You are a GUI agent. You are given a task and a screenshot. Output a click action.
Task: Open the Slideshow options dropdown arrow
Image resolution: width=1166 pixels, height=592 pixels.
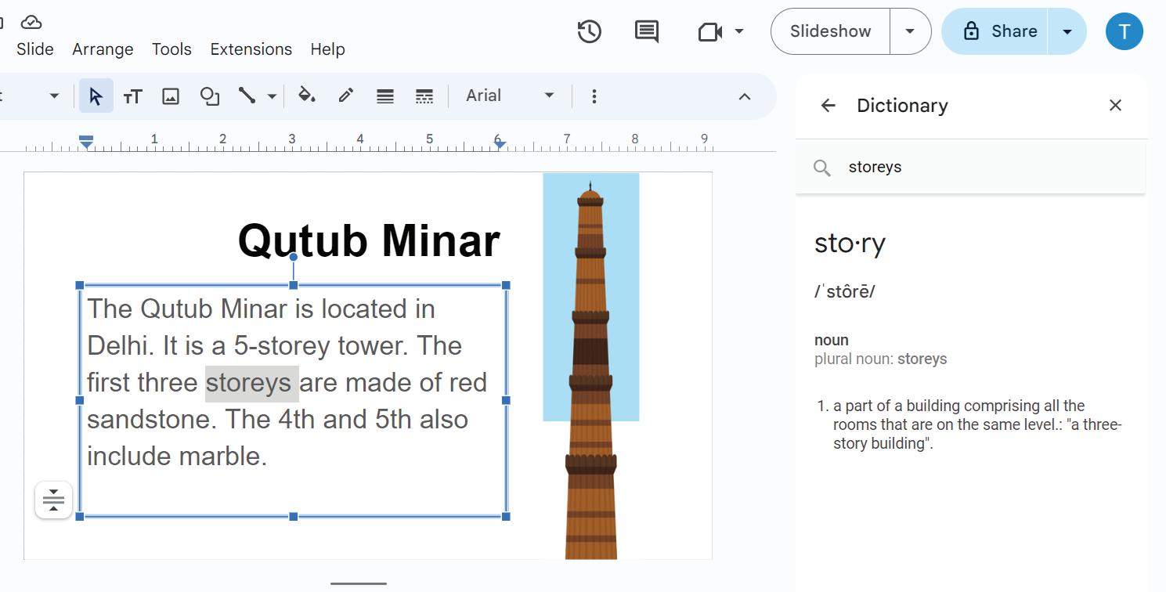910,31
